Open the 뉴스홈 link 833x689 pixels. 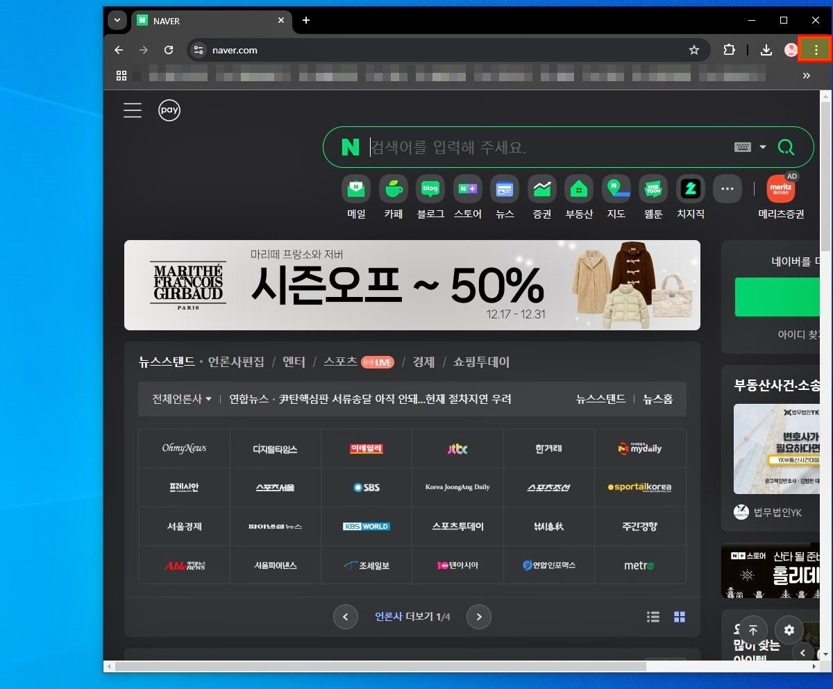657,399
